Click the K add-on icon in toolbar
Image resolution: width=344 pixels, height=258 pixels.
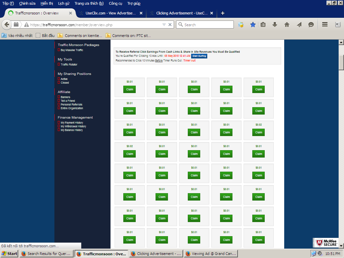tap(338, 24)
